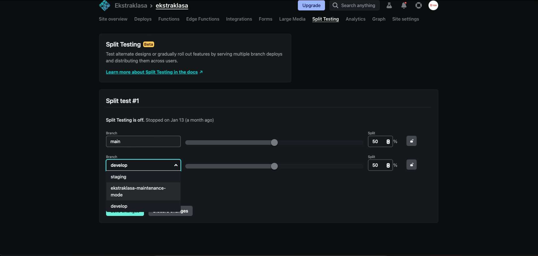Click Ekstraklasa team breadcrumb

131,5
